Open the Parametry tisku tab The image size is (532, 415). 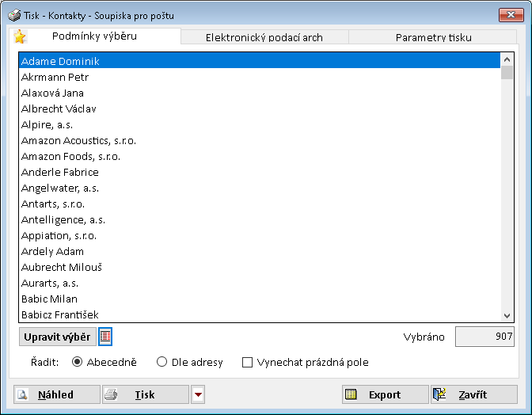click(433, 37)
